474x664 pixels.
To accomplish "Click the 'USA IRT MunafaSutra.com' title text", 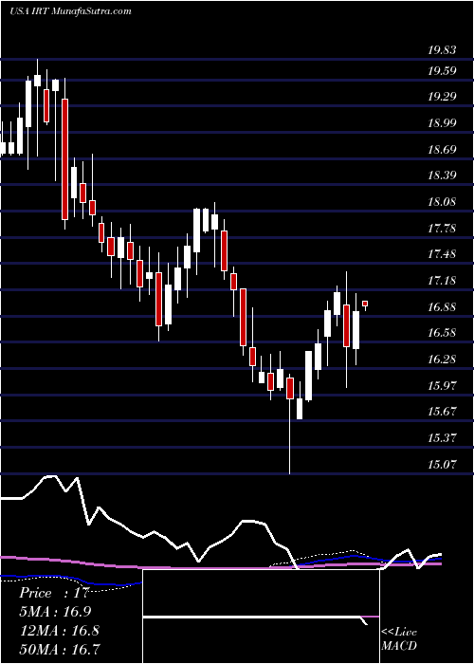I will pyautogui.click(x=70, y=11).
